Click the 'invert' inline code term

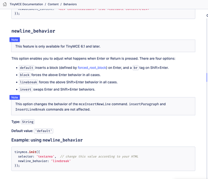pos(26,89)
